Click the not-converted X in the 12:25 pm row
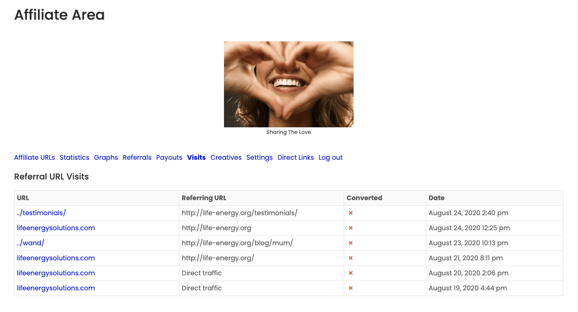 (351, 228)
